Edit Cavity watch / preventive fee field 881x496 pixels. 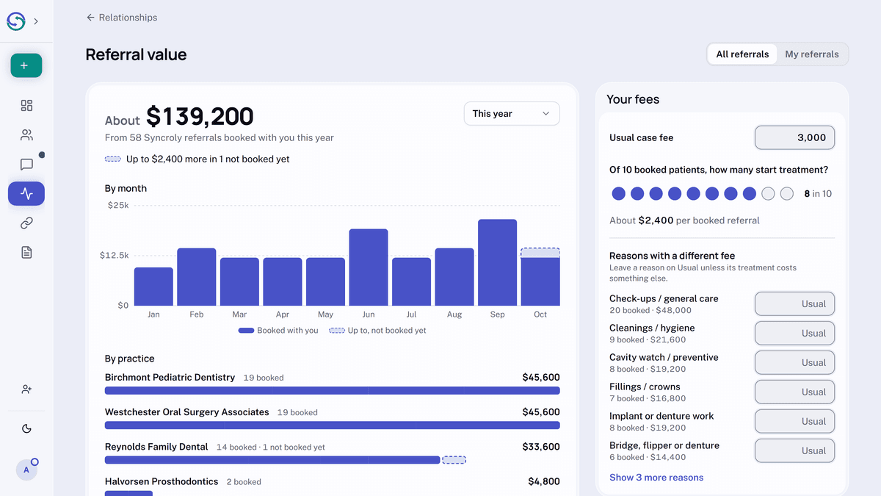[794, 362]
